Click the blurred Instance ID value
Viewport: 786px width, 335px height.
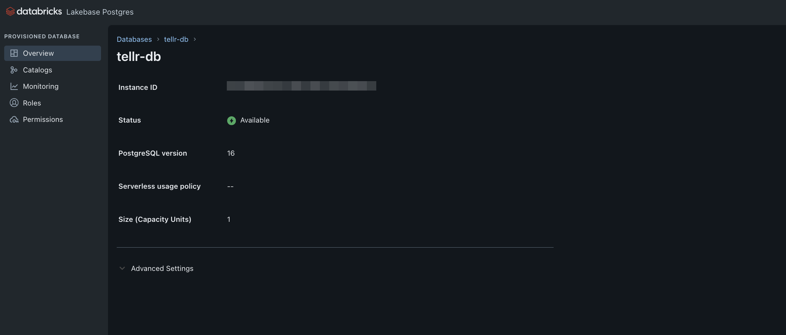click(x=301, y=86)
